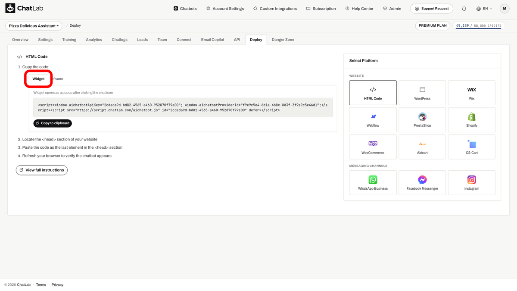Click the Support Request button
Screen dimensions: 517x291
click(431, 9)
